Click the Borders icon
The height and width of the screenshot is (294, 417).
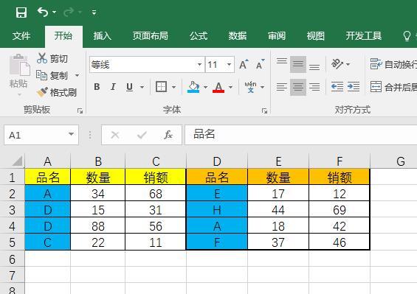click(x=161, y=87)
